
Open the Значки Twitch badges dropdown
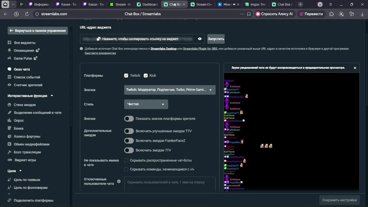[170, 90]
